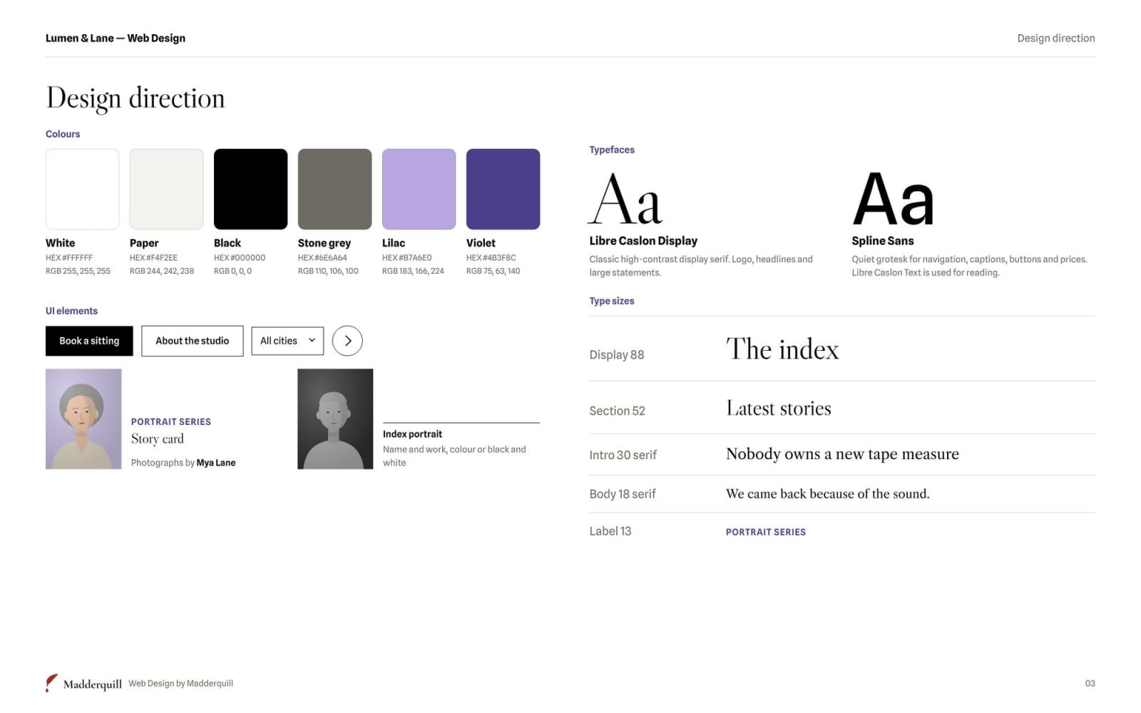The width and height of the screenshot is (1141, 713).
Task: Open the Story card portrait thumbnail
Action: (x=83, y=419)
